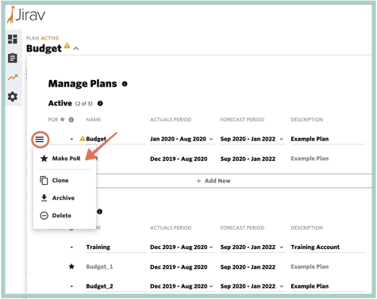Screen dimensions: 377x299
Task: Edit Budget description 'Example Plan' field
Action: click(328, 139)
